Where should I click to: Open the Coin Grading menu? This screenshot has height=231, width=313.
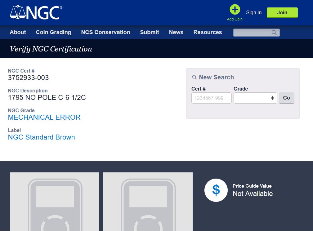pos(53,32)
